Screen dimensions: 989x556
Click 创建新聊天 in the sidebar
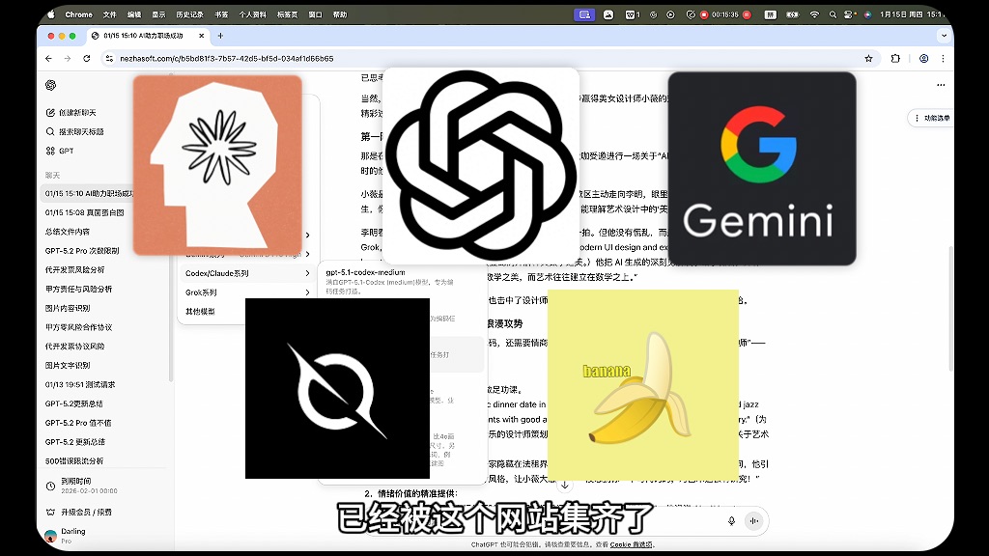click(x=77, y=113)
